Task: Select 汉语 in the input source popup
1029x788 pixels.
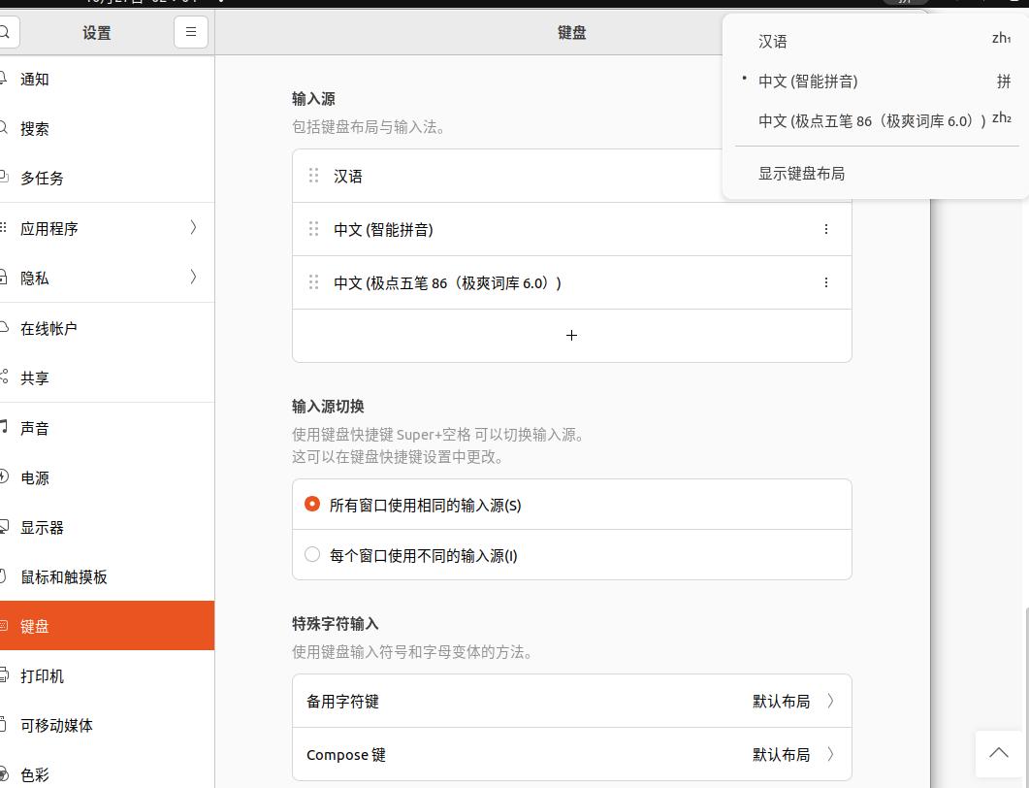Action: [x=771, y=41]
